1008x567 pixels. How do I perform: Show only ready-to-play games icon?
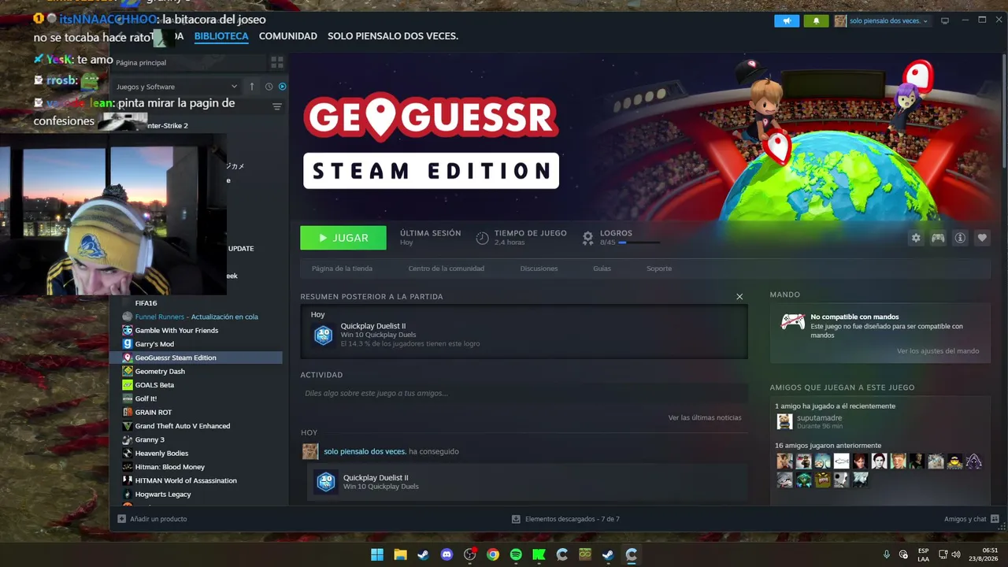[282, 87]
